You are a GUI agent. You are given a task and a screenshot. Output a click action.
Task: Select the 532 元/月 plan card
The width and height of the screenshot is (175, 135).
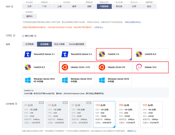(x=151, y=114)
